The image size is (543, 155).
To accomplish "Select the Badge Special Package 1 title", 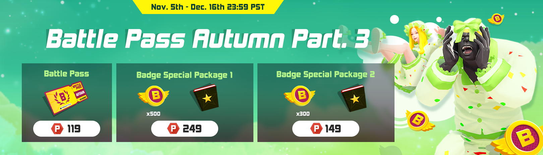I will pos(185,75).
